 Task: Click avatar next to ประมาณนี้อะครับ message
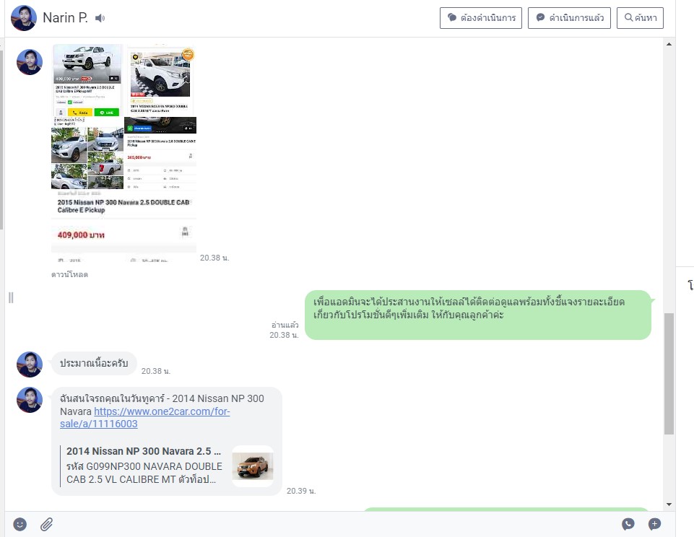(30, 364)
